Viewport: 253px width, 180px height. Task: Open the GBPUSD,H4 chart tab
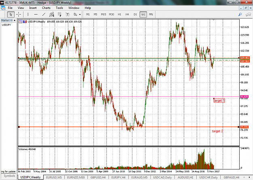(x=98, y=178)
